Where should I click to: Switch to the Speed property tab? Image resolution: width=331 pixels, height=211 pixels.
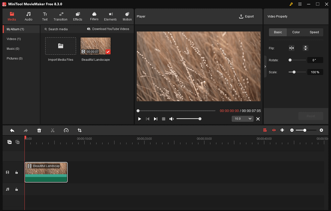pos(314,32)
